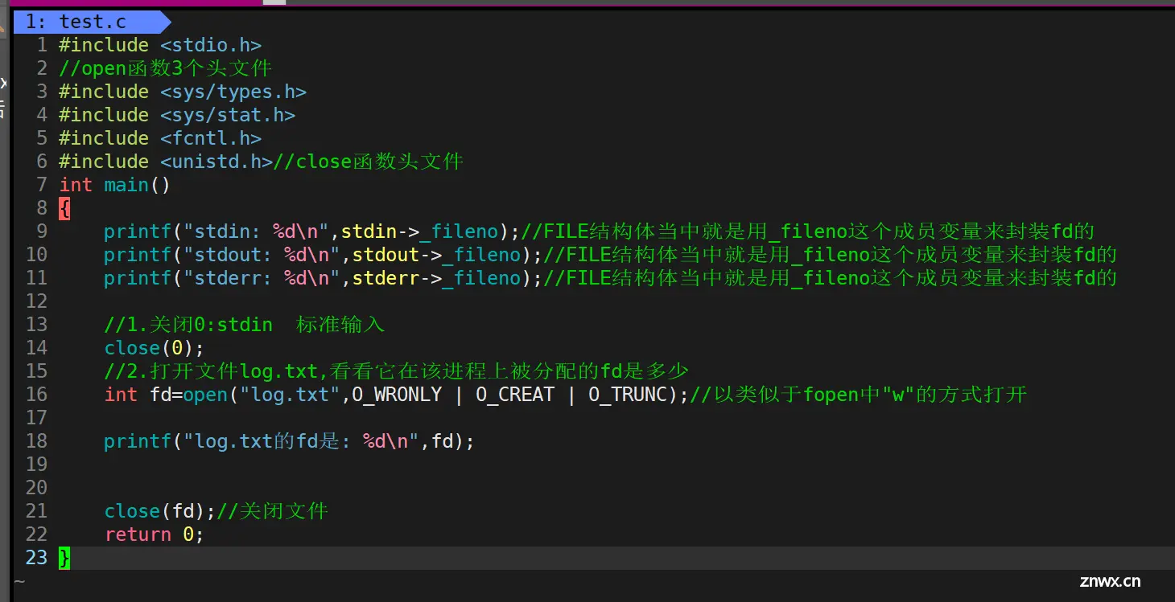Image resolution: width=1175 pixels, height=602 pixels.
Task: Click line number 19 in the gutter
Action: click(37, 465)
